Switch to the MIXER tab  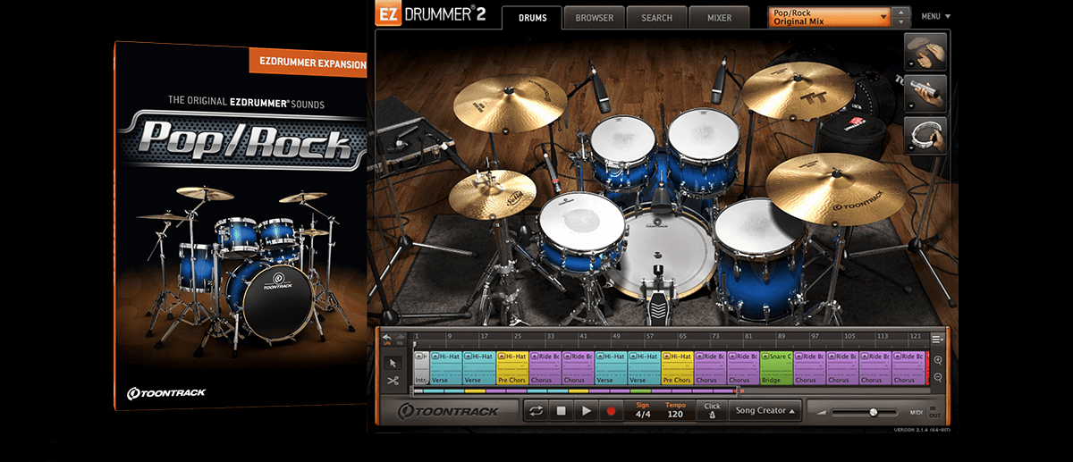click(719, 17)
